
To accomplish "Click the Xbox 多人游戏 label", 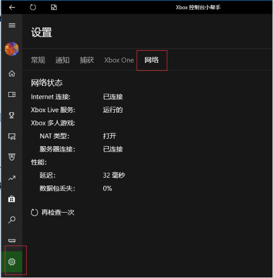I will pyautogui.click(x=53, y=123).
